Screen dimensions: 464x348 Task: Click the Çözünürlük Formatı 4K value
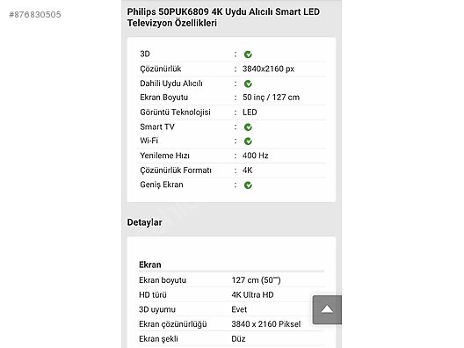pyautogui.click(x=248, y=170)
